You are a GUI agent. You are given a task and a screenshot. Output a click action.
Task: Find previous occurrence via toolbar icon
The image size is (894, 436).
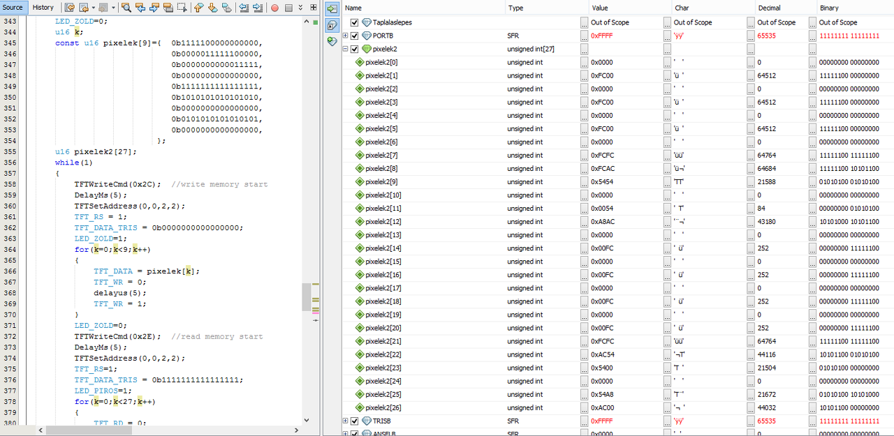(140, 8)
